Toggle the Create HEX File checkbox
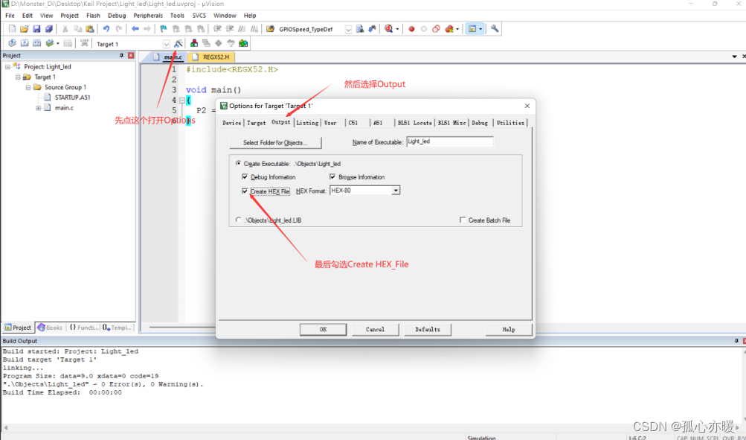Screen dimensions: 746x440 tap(245, 191)
